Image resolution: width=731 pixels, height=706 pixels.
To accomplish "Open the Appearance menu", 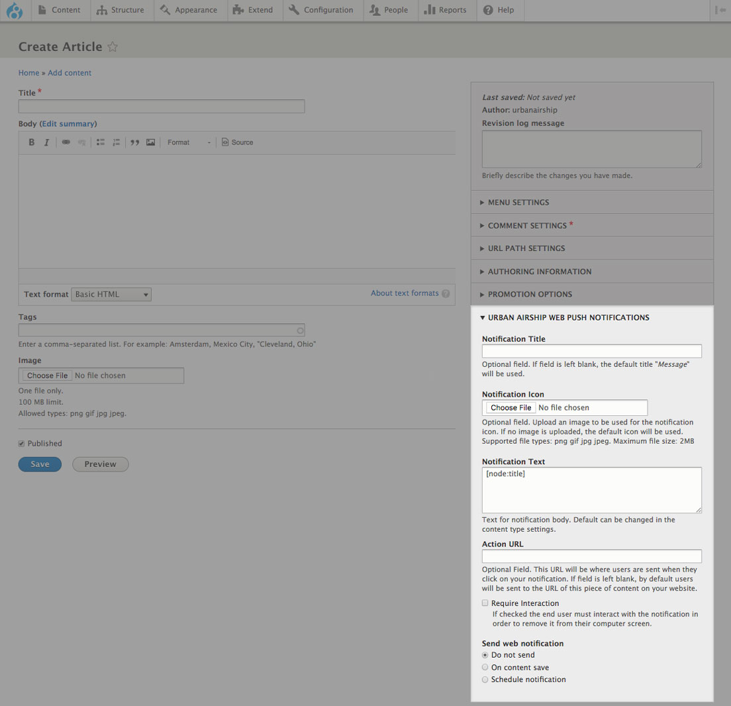I will click(189, 10).
